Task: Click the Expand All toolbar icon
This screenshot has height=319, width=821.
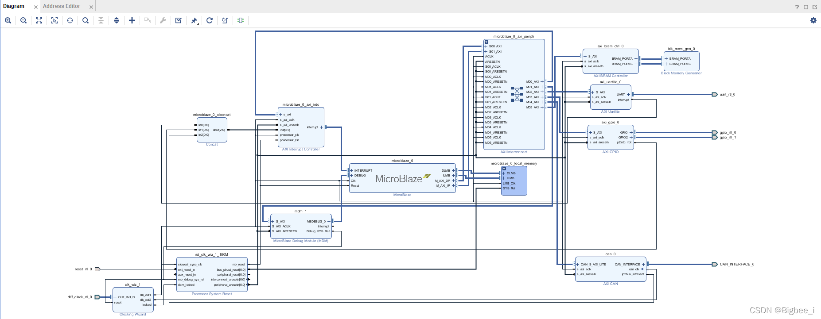Action: point(117,20)
